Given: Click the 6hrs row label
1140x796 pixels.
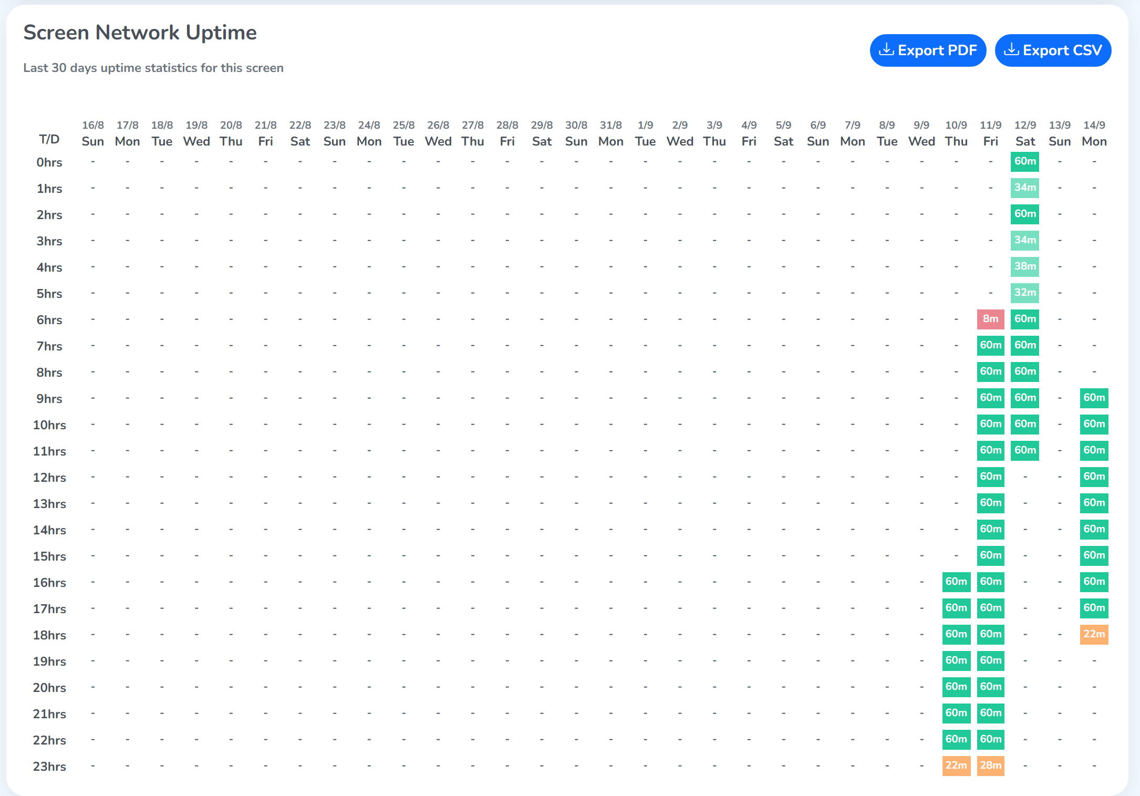Looking at the screenshot, I should pyautogui.click(x=49, y=320).
